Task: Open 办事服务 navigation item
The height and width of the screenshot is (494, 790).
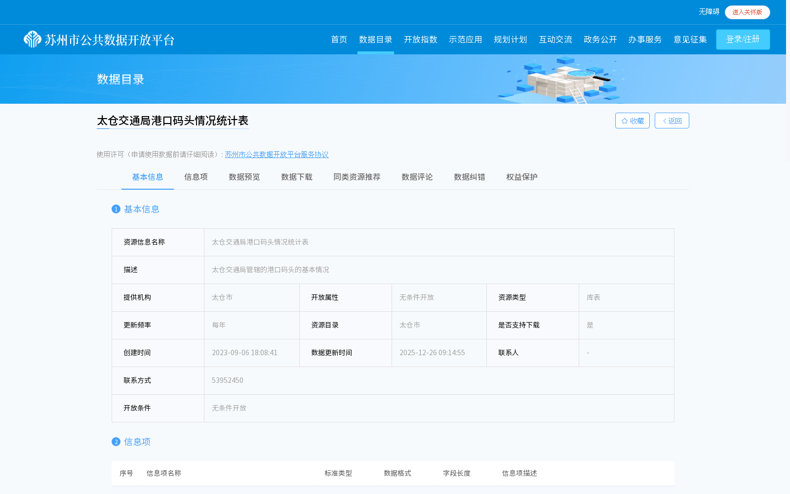Action: (x=645, y=40)
